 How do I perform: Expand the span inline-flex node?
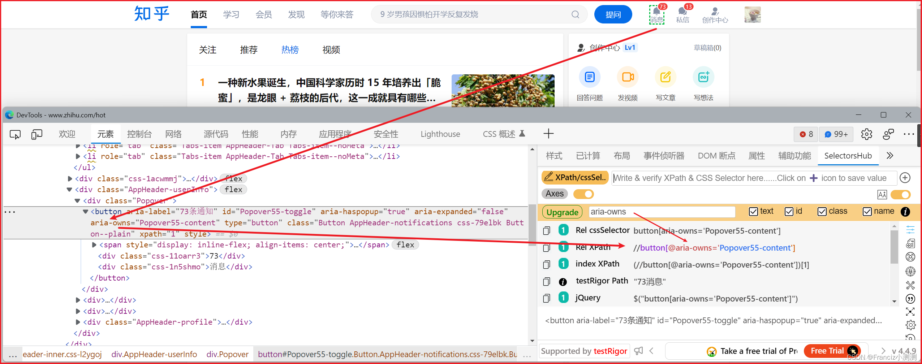(94, 245)
